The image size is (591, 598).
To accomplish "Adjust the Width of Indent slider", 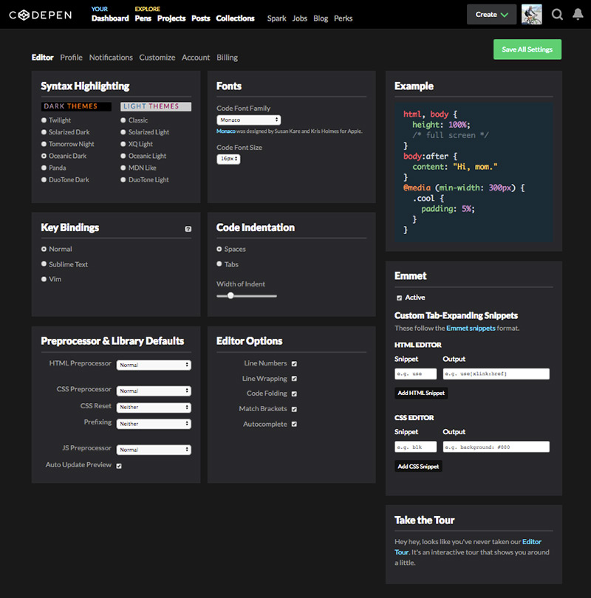I will tap(230, 295).
